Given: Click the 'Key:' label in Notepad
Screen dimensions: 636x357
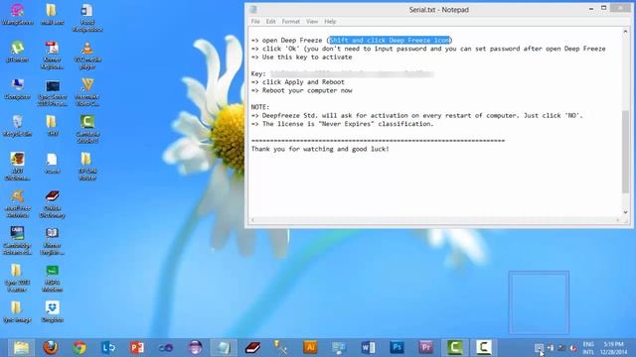Looking at the screenshot, I should click(x=258, y=73).
